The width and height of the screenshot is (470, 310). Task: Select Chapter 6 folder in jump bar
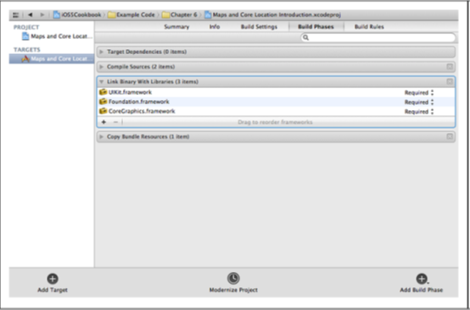coord(180,15)
